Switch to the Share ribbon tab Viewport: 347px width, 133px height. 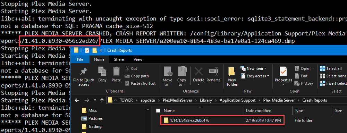point(119,59)
